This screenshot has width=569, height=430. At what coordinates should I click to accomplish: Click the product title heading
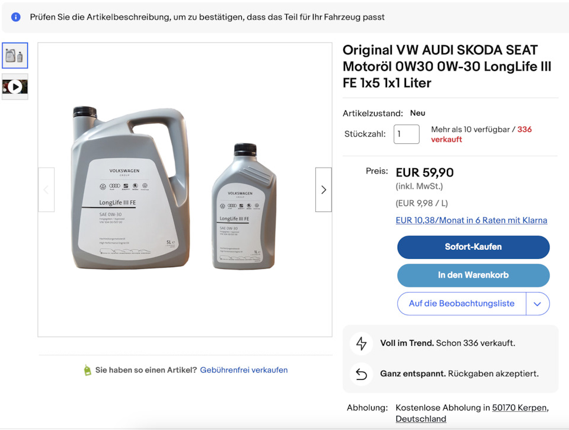click(x=447, y=66)
